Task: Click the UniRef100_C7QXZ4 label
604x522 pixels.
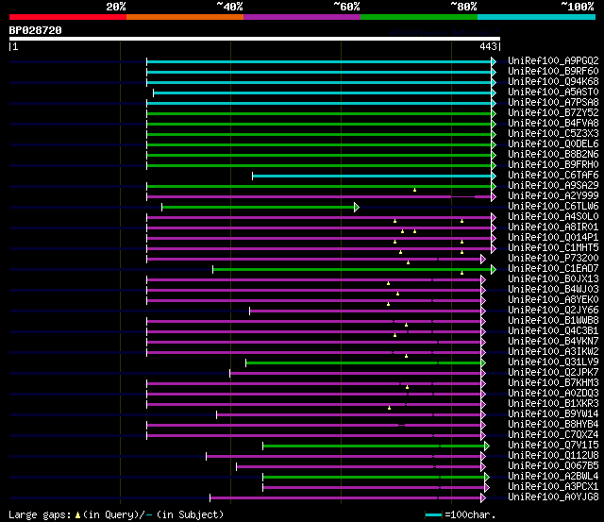Action: (x=553, y=435)
